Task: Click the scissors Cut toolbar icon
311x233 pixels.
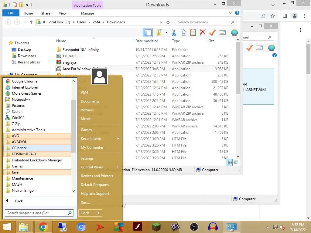Action: click(174, 32)
